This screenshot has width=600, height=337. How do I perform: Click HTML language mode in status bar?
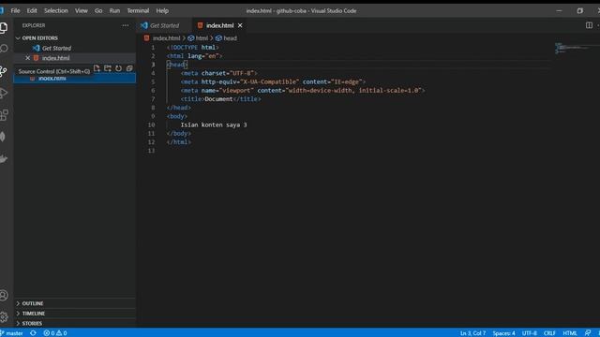(x=570, y=333)
